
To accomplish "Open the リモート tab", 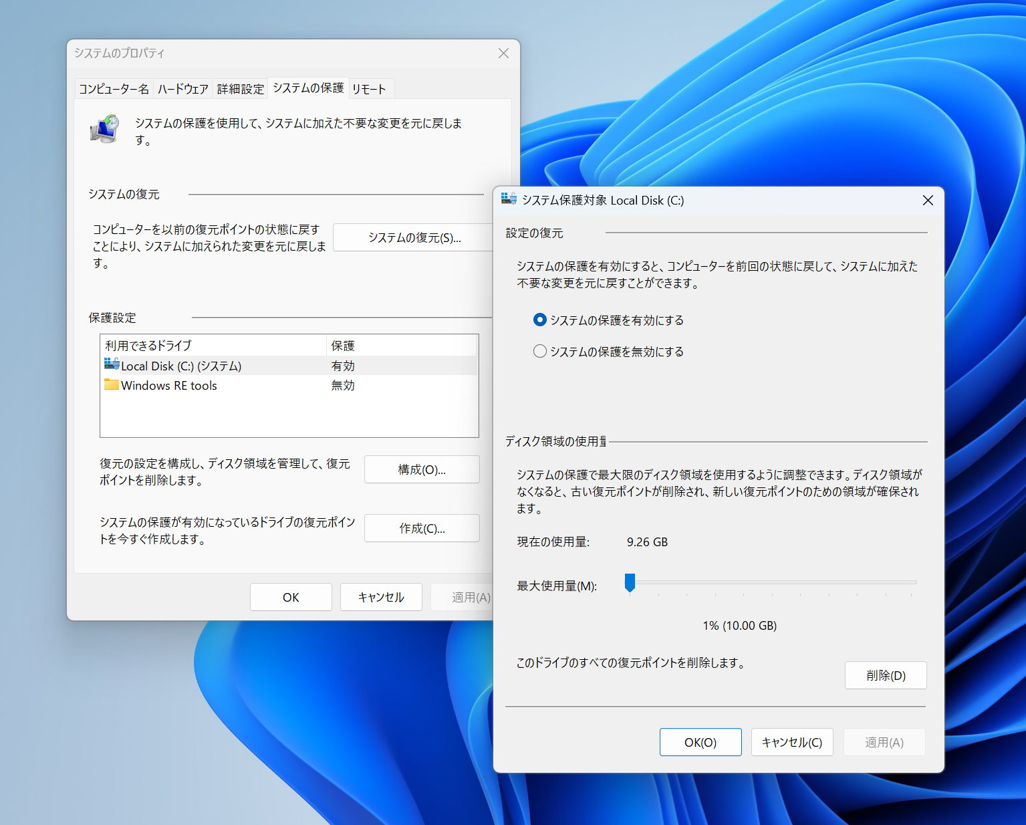I will (370, 88).
